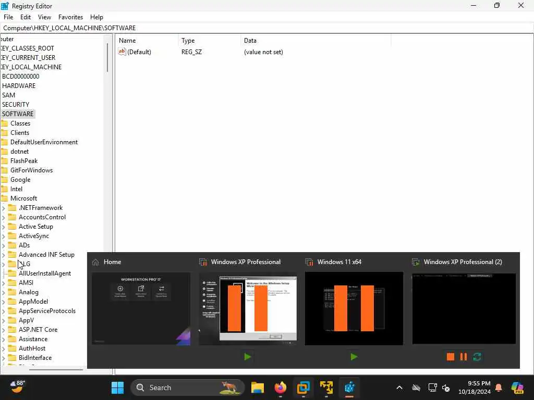
Task: Pause the Windows XP Professional (2) VM
Action: 464,357
